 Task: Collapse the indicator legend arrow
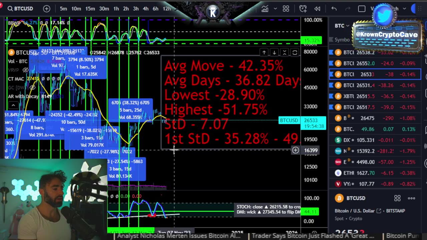point(13,105)
